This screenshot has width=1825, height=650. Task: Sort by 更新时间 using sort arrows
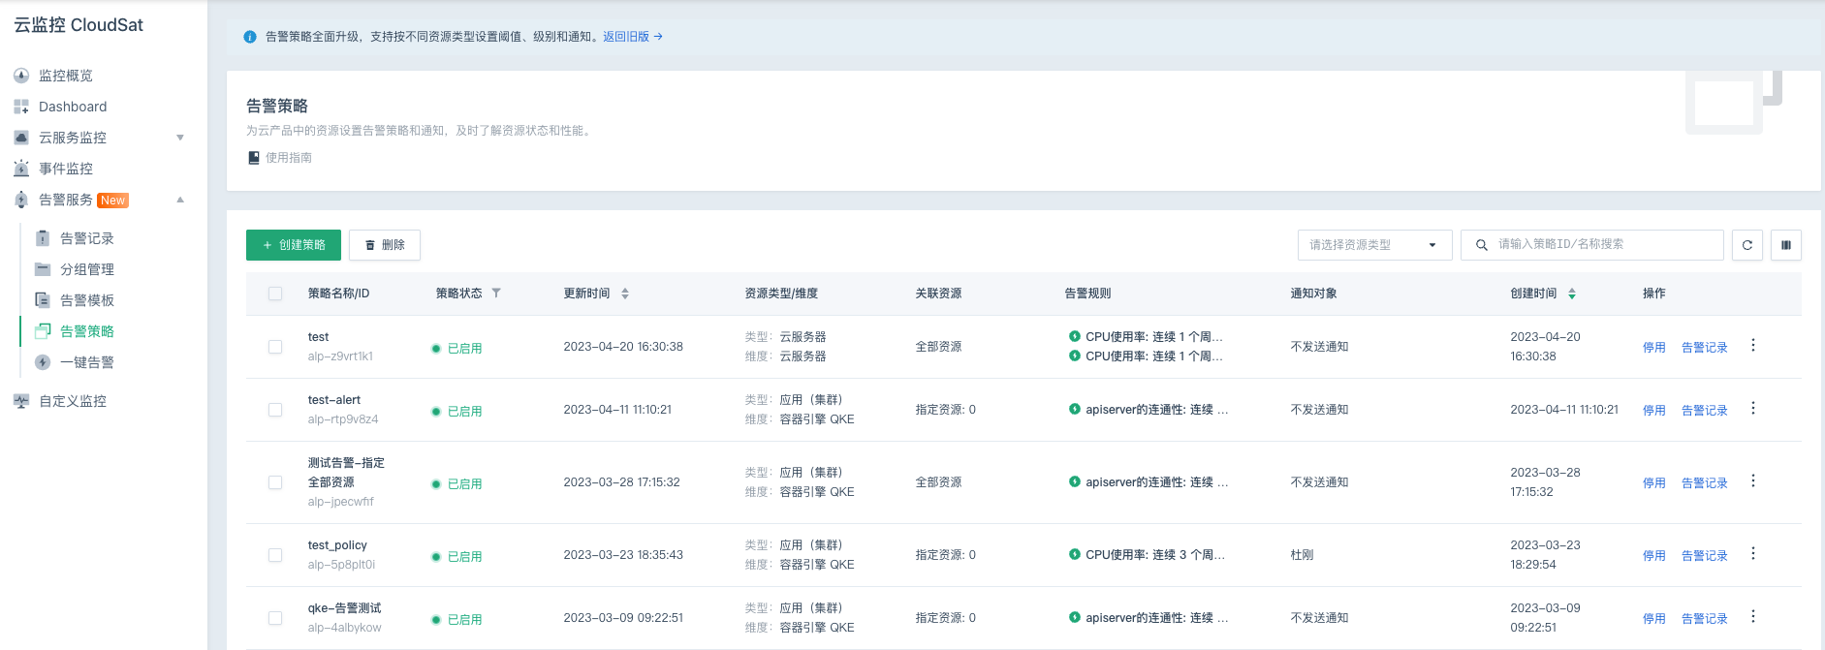click(625, 294)
